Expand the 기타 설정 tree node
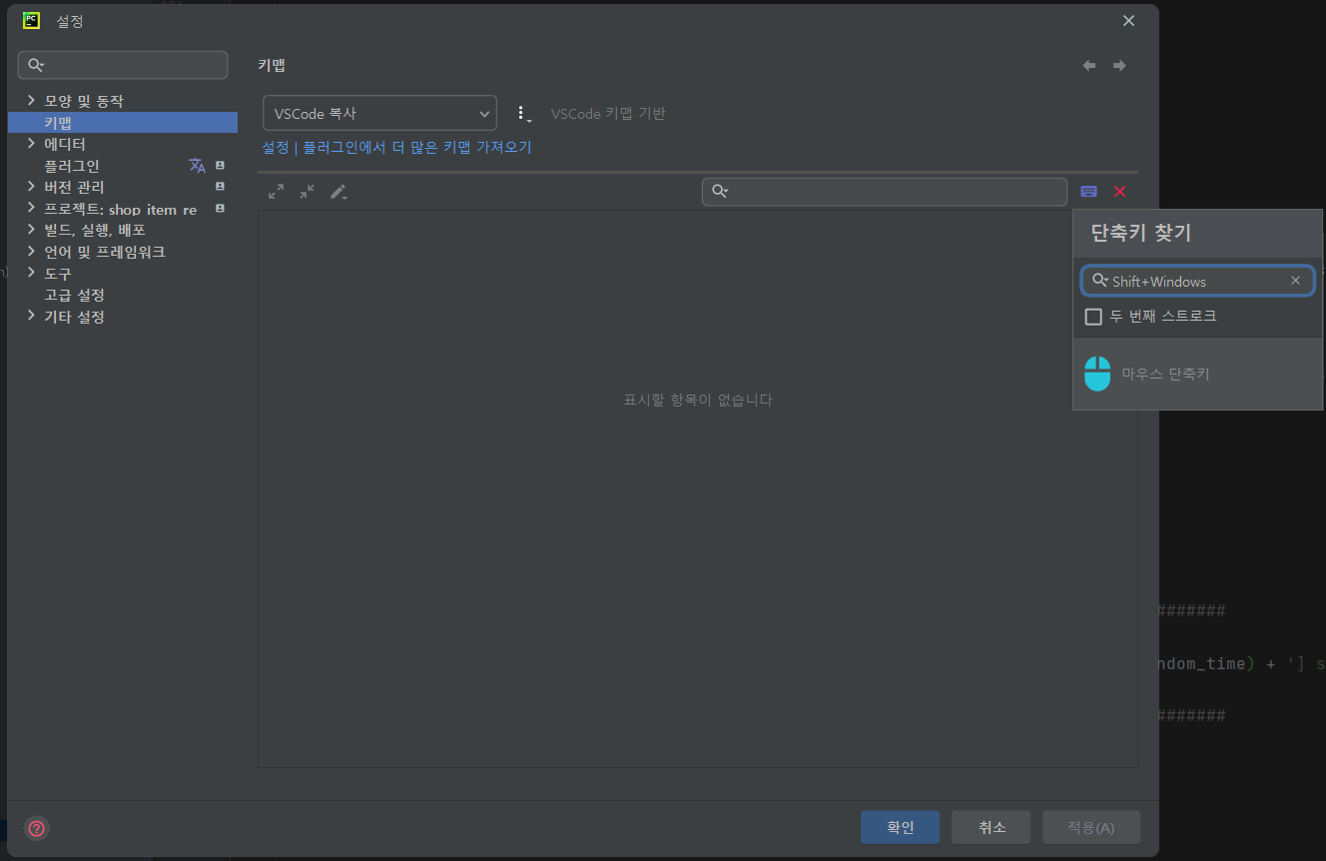 31,317
